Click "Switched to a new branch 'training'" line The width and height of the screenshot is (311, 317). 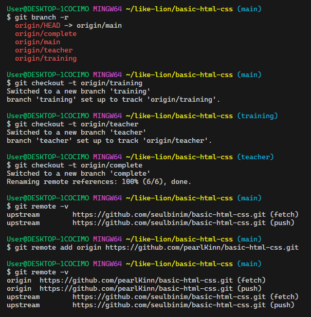click(79, 91)
